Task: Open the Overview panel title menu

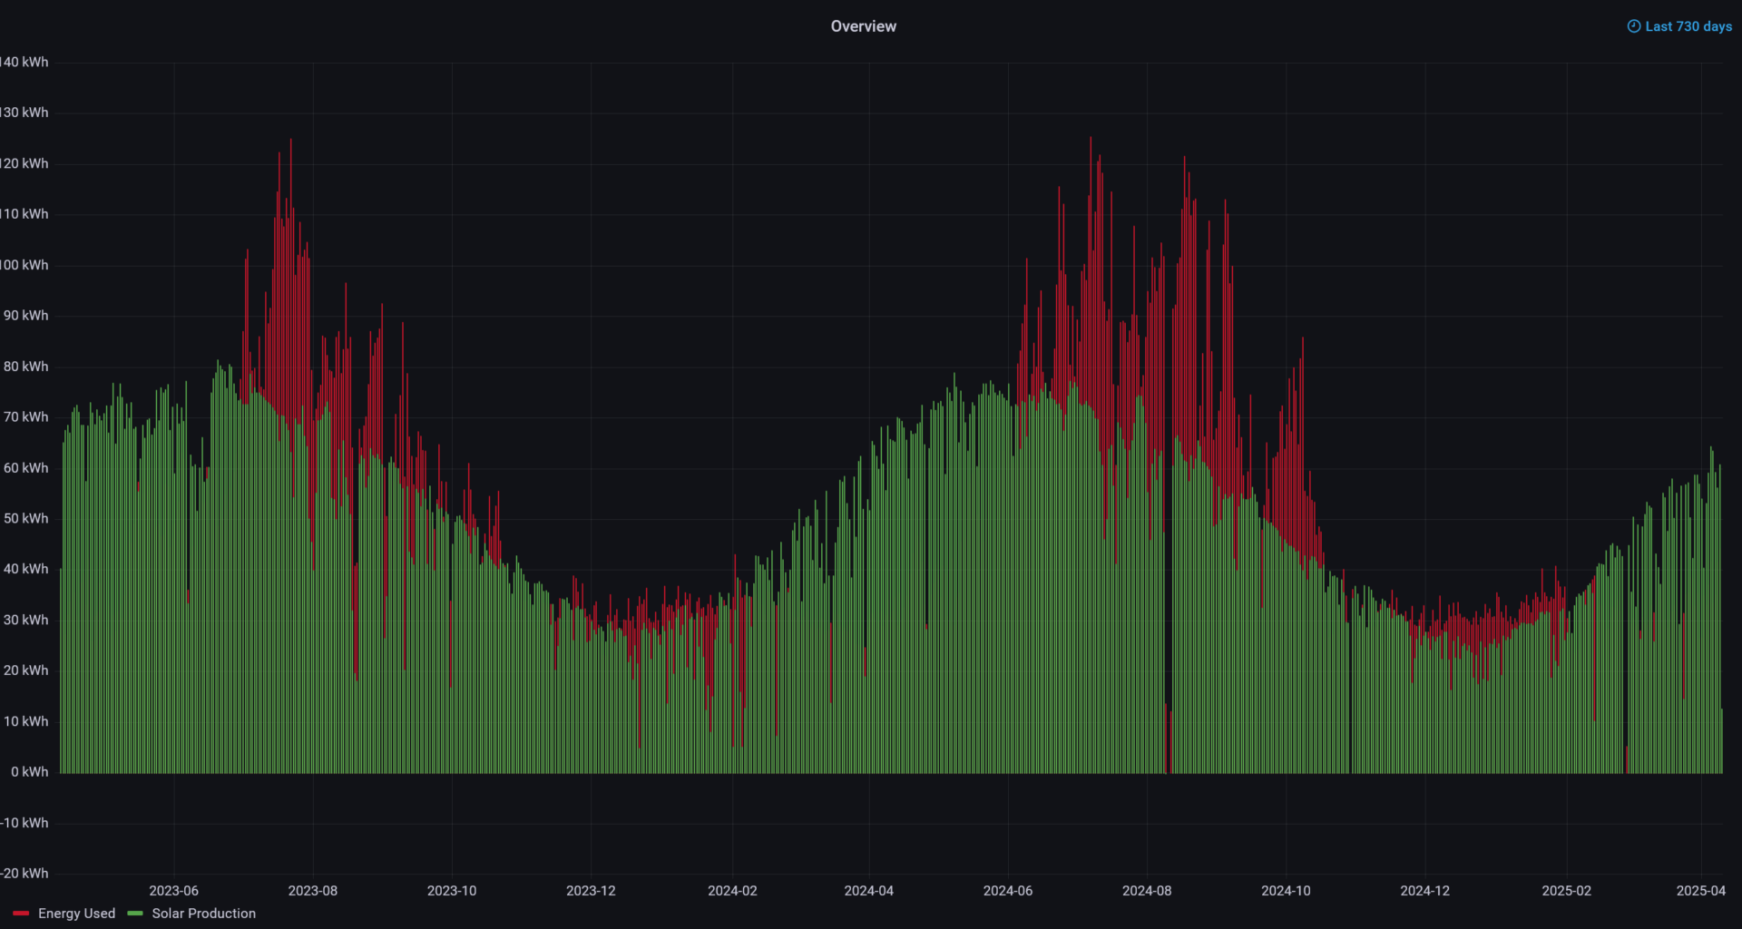Action: pos(863,26)
